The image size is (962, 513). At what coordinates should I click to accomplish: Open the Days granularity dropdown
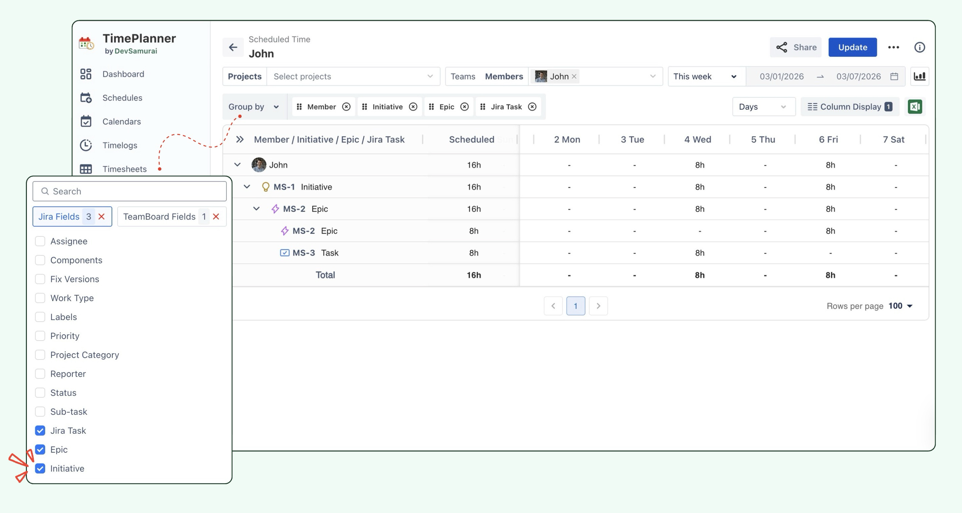[x=763, y=107]
